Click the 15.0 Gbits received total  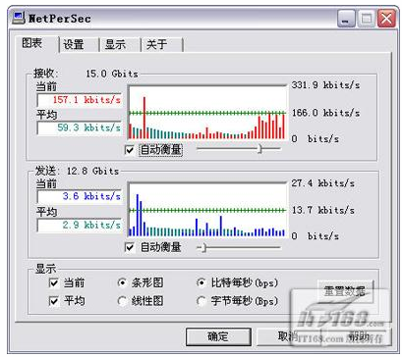tap(112, 74)
